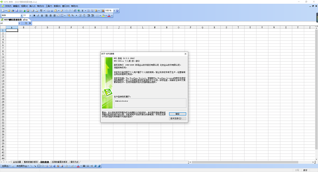Image resolution: width=318 pixels, height=172 pixels.
Task: Open help with the question mark icon
Action: [x=117, y=11]
